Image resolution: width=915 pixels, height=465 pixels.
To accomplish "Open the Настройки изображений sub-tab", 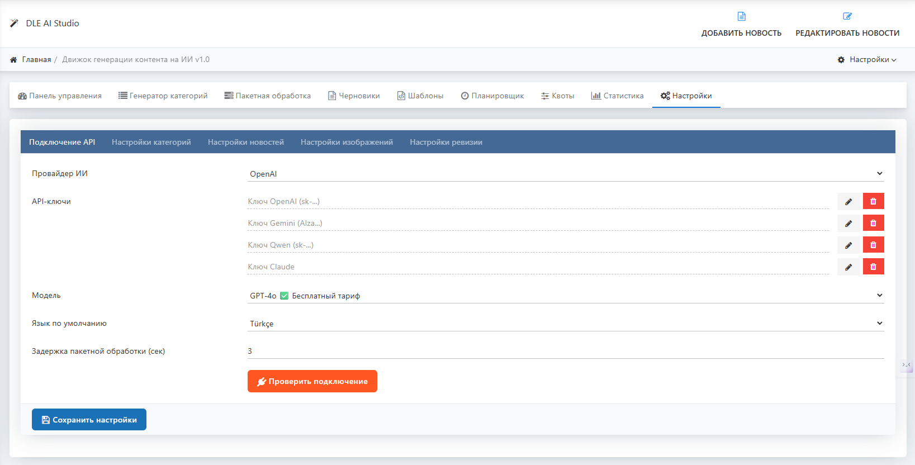I will (x=347, y=143).
